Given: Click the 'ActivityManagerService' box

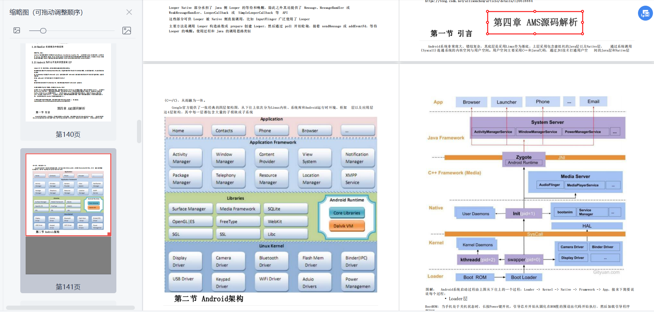Looking at the screenshot, I should (493, 132).
